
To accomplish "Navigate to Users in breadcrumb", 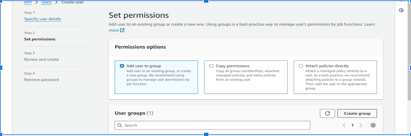I will [x=47, y=2].
